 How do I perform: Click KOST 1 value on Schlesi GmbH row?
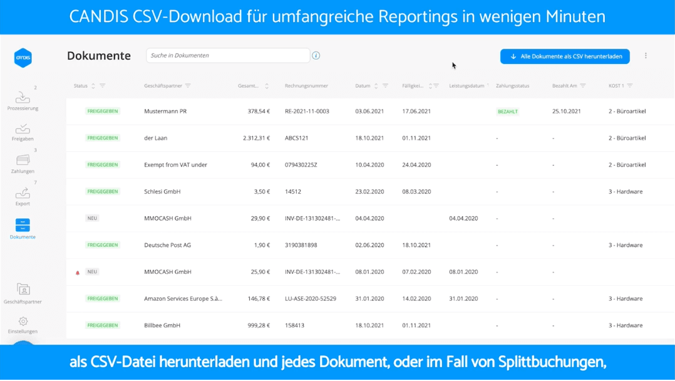626,191
